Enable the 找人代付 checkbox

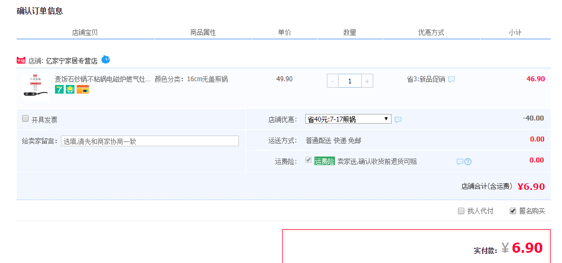461,211
